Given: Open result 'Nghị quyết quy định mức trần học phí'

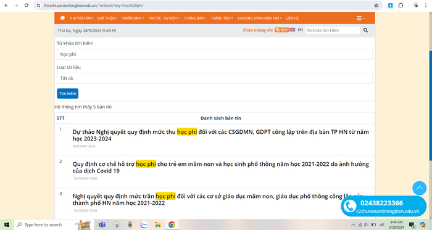Looking at the screenshot, I should pos(218,199).
